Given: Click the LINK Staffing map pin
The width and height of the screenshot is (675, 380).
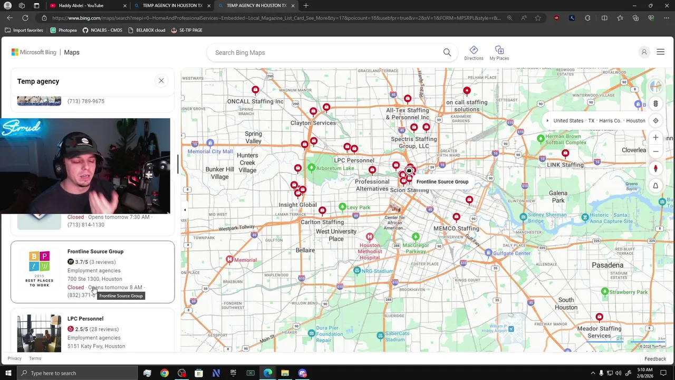Looking at the screenshot, I should point(565,154).
